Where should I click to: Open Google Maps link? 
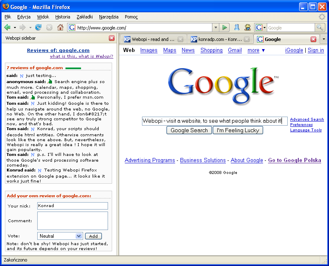169,50
